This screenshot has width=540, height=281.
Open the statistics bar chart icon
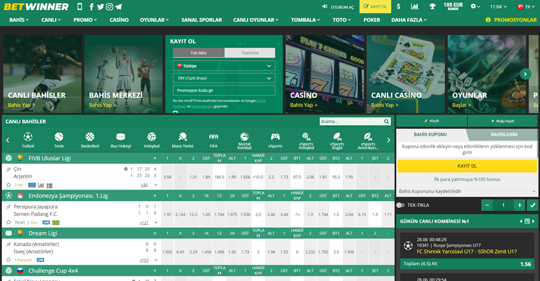(415, 7)
